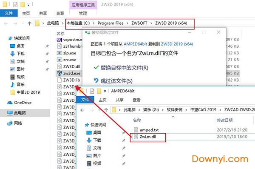Expand chevron after Program Files breadcrumb
Image resolution: width=255 pixels, height=169 pixels.
click(127, 23)
